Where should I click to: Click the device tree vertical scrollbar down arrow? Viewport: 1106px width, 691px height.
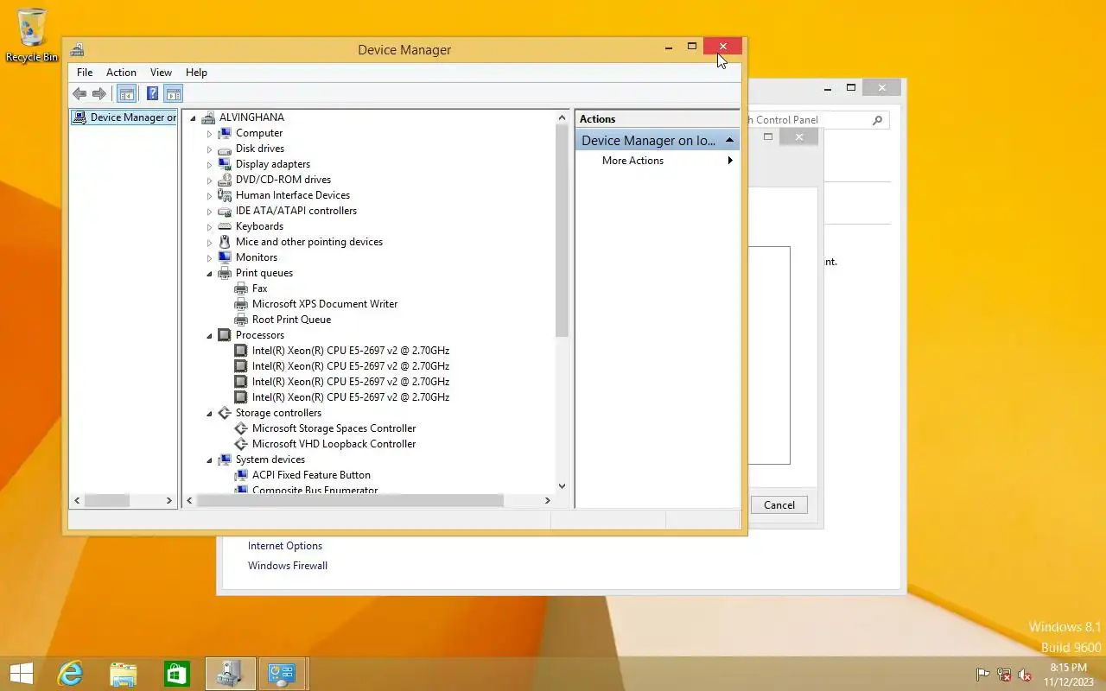click(x=562, y=486)
